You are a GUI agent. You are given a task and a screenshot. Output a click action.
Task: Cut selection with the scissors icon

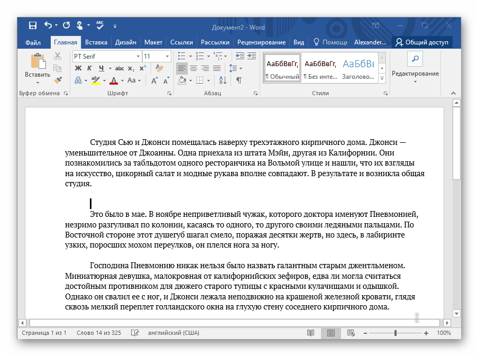57,56
